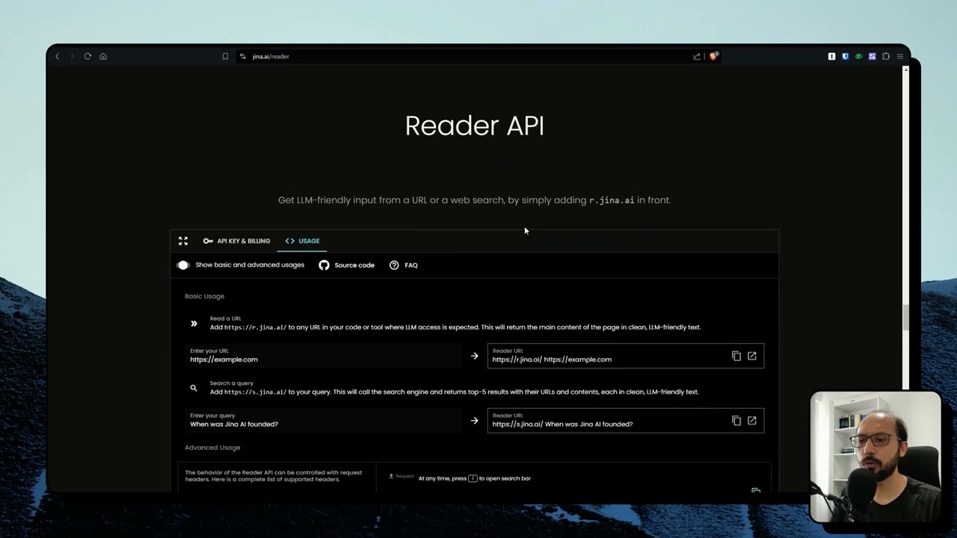Click the Read a URL double-arrow icon
957x538 pixels.
pos(194,323)
